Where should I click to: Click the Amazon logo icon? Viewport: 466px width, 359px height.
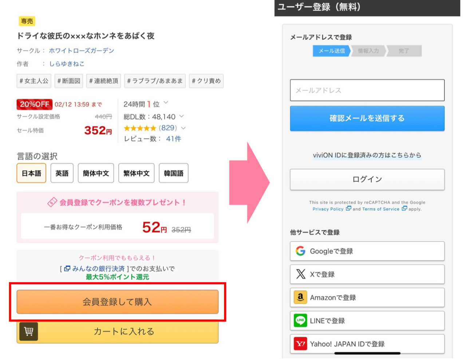click(x=300, y=297)
